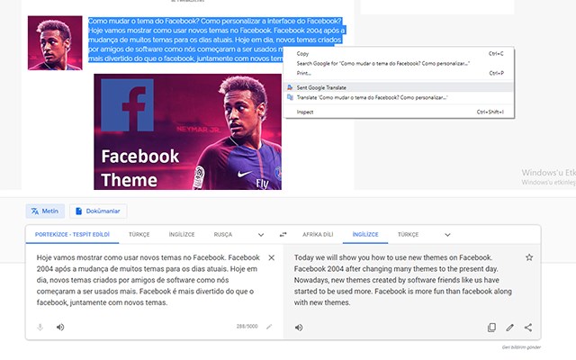Choose Copy in the context menu
576x360 pixels.
point(399,54)
